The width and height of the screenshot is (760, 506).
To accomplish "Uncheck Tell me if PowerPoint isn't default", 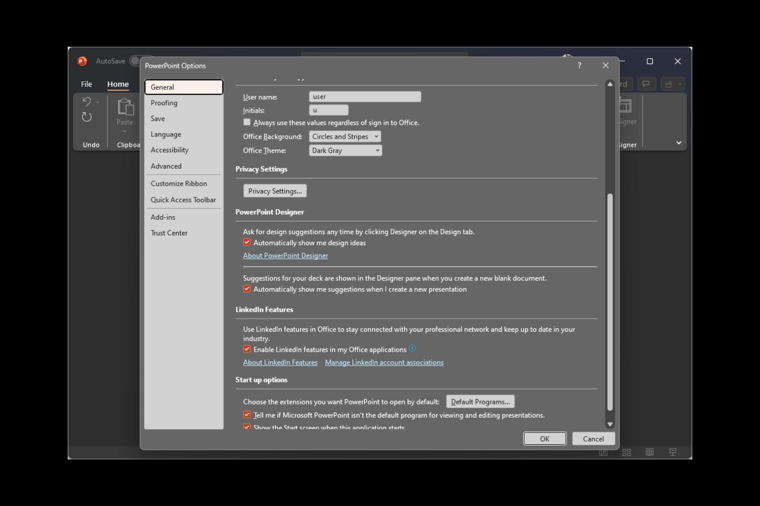I will (247, 415).
